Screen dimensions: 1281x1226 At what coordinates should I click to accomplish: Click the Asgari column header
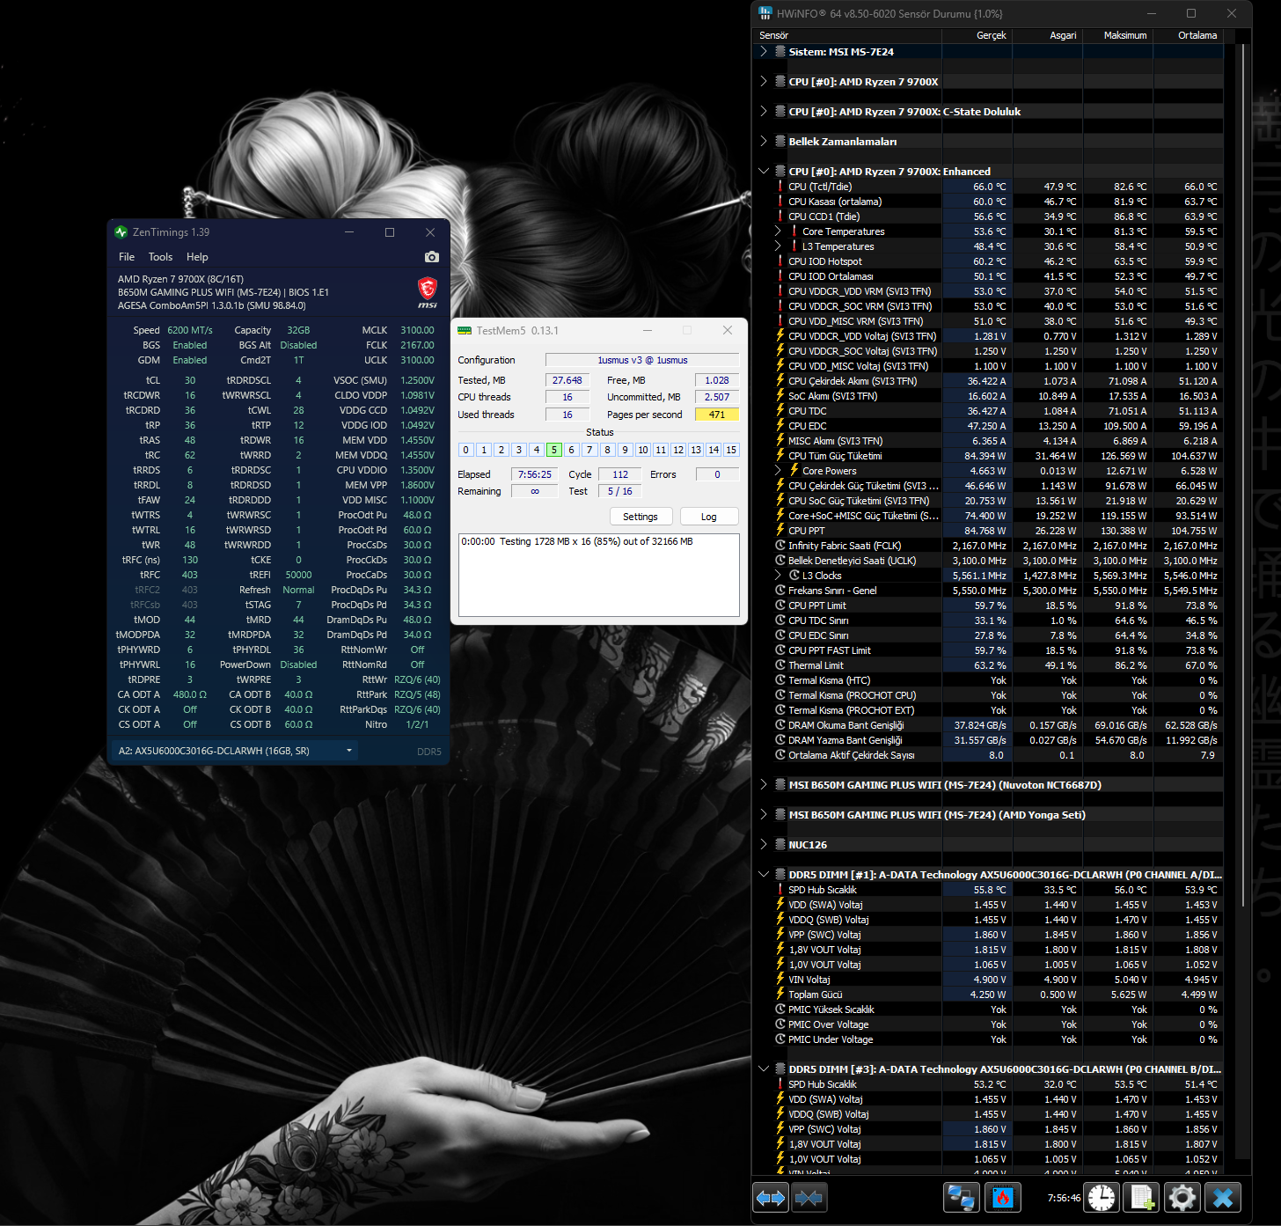pos(1047,35)
